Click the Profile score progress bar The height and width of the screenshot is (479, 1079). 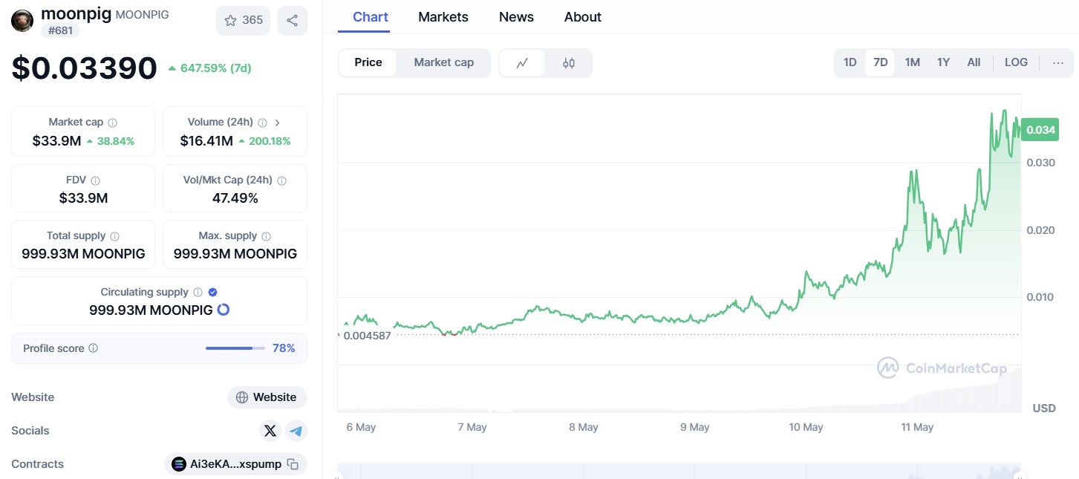click(x=235, y=348)
